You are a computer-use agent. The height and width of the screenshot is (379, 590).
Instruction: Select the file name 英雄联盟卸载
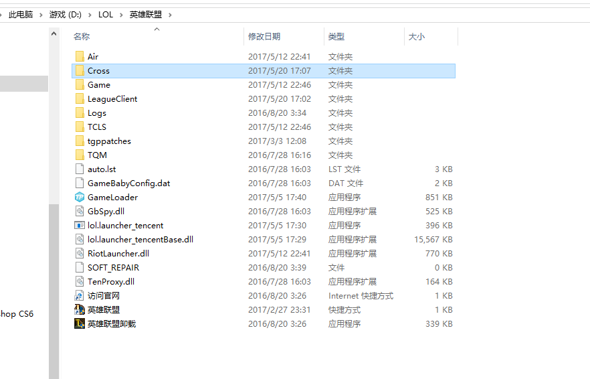(x=112, y=324)
